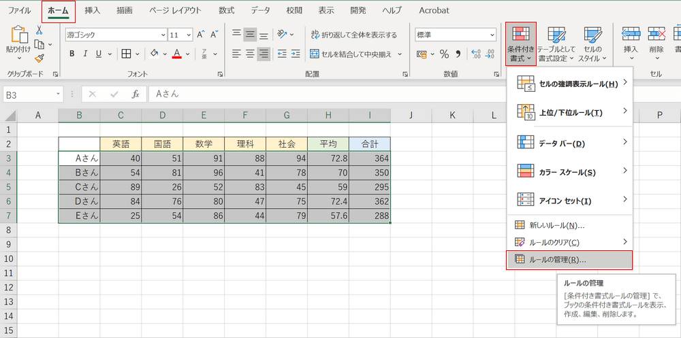Click the percent style icon
The width and height of the screenshot is (681, 338).
[x=444, y=54]
